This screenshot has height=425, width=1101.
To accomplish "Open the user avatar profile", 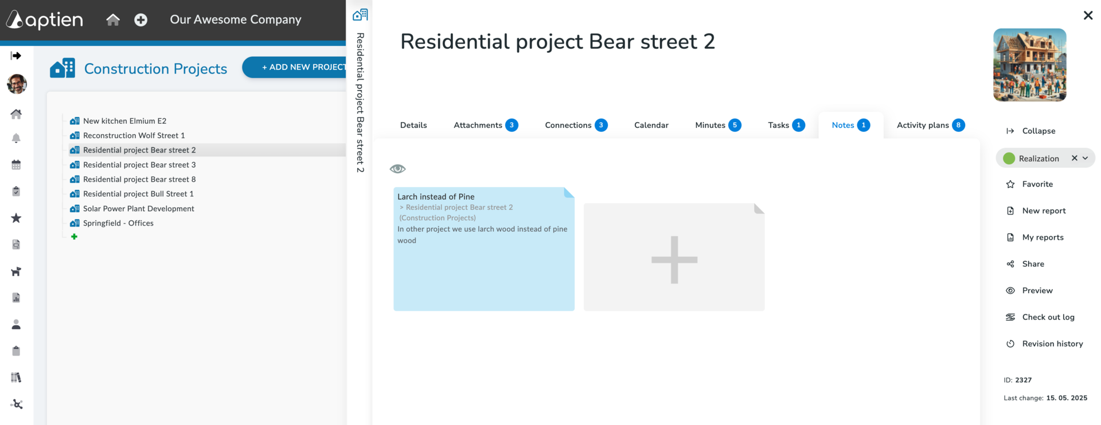I will 17,84.
